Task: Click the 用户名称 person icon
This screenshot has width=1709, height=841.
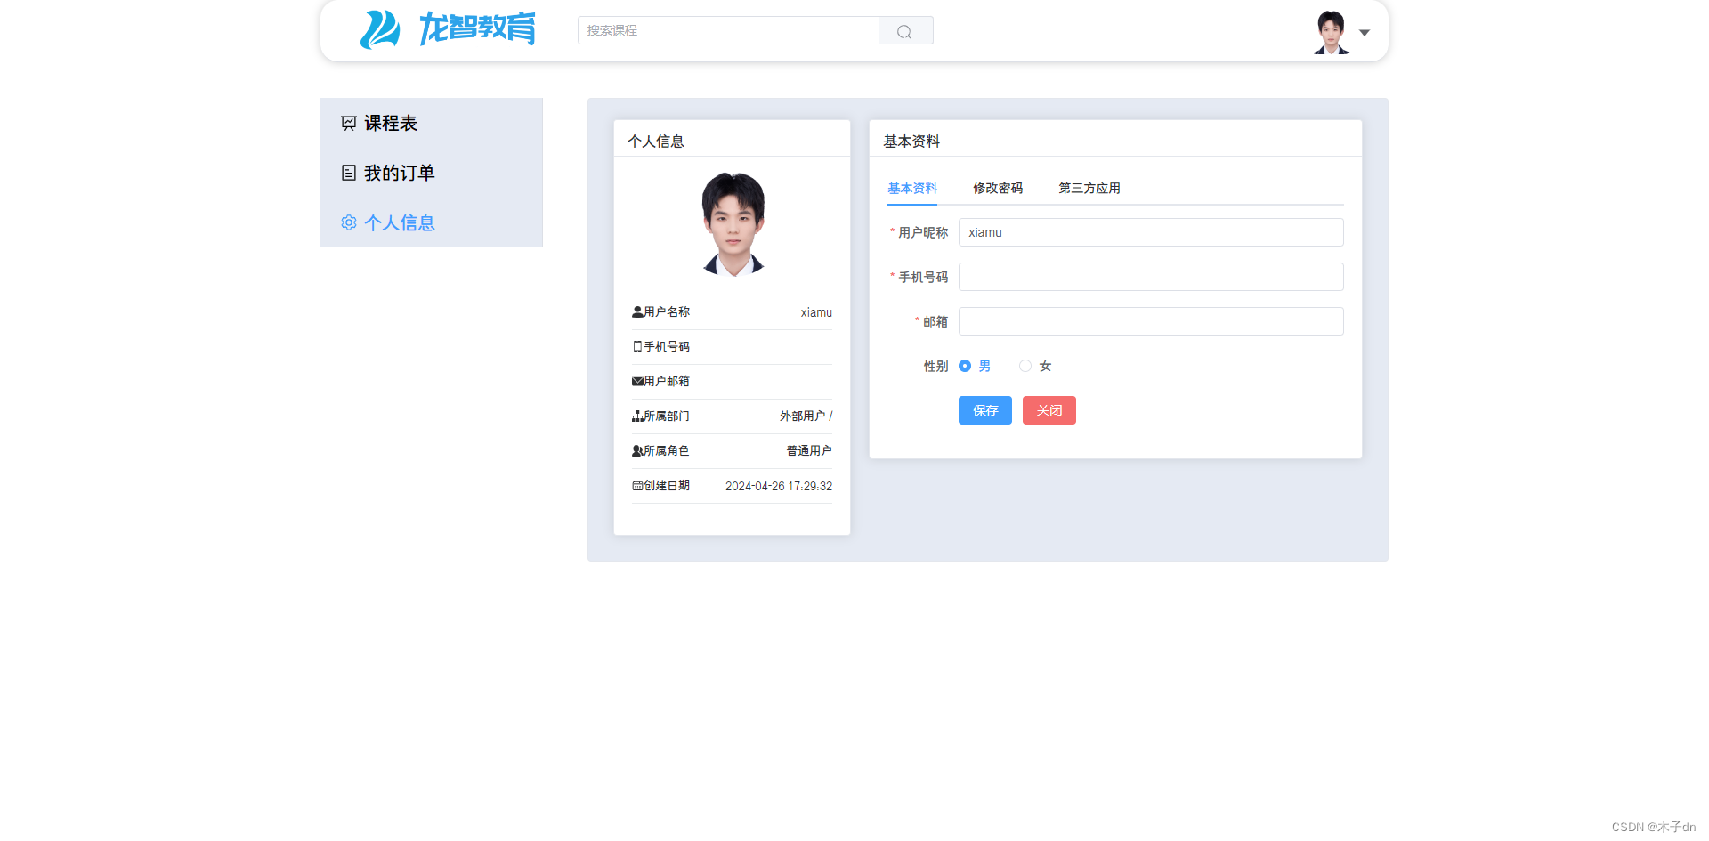Action: [637, 311]
